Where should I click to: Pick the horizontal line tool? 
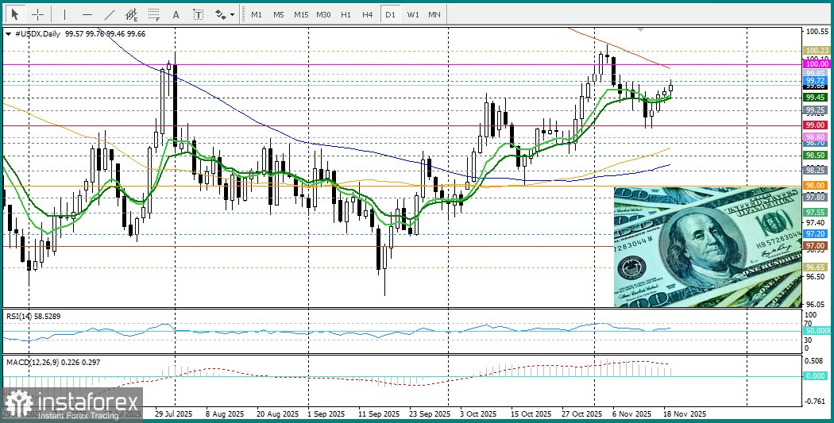tap(87, 14)
